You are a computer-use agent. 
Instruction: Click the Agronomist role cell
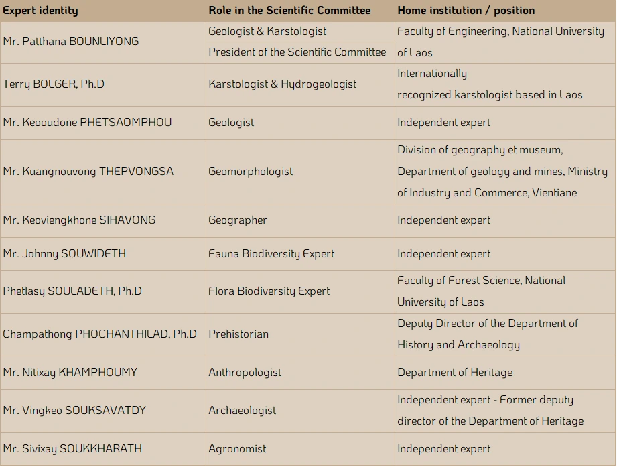pos(300,449)
